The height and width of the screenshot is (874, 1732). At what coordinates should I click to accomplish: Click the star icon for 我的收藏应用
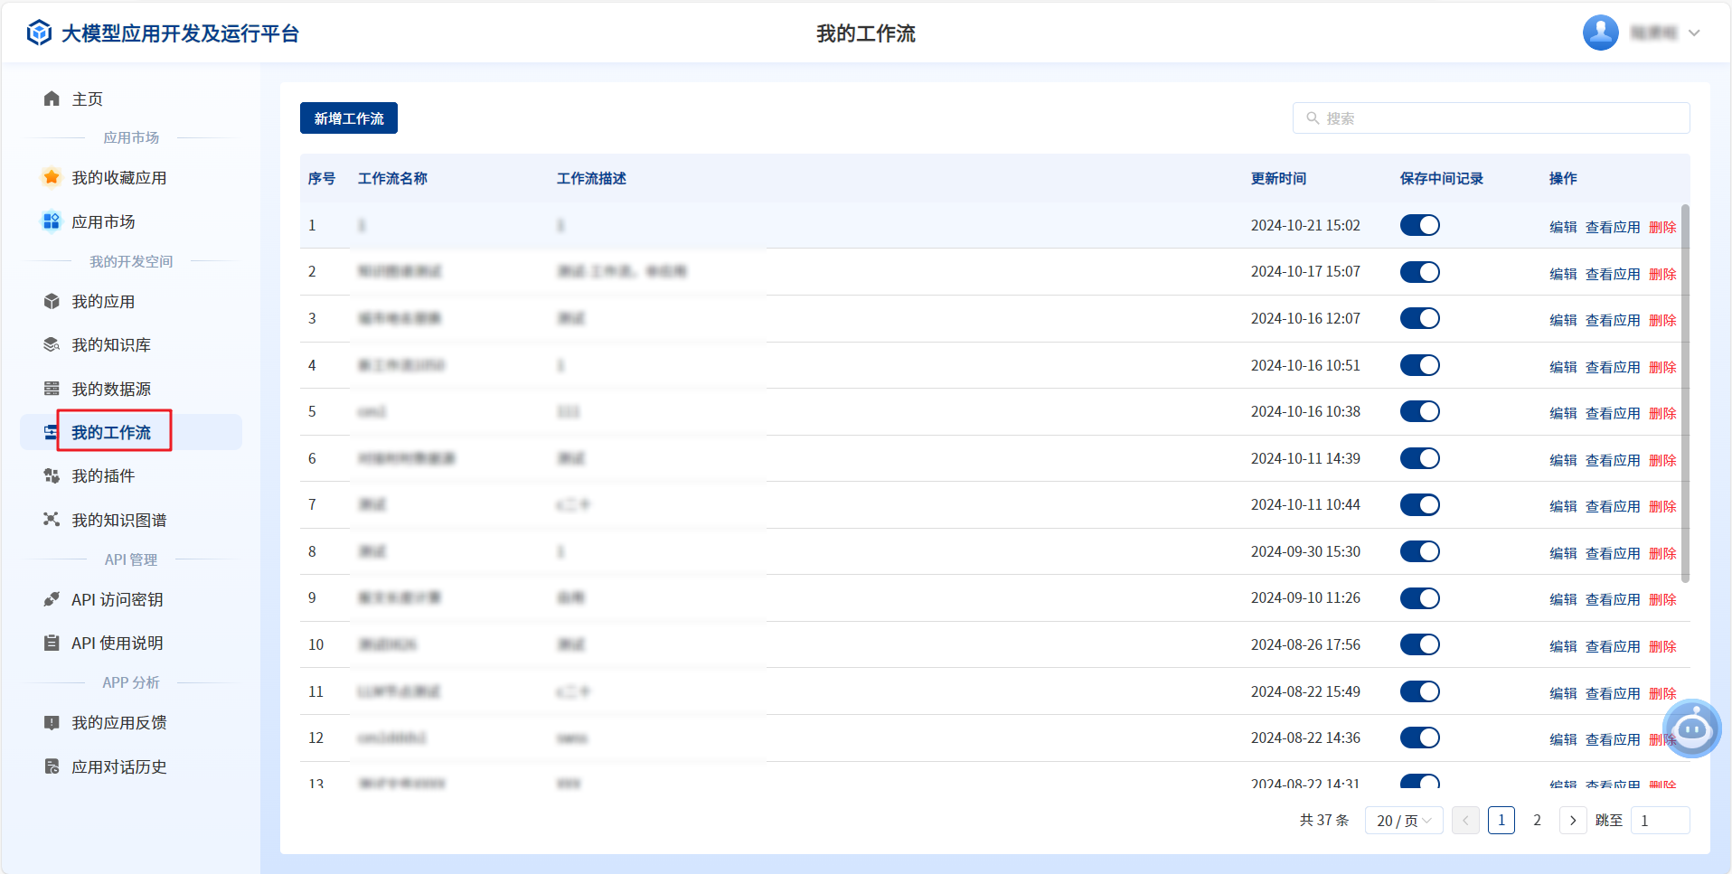click(52, 177)
